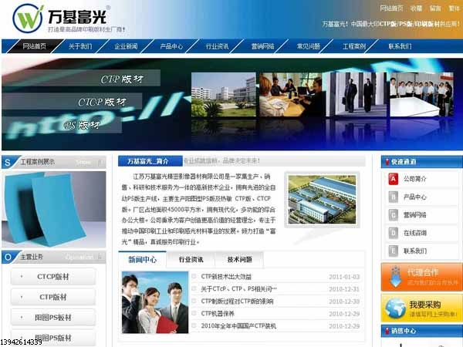463x347 pixels.
Task: Click the red A icon beside 公司简介
Action: (x=393, y=179)
